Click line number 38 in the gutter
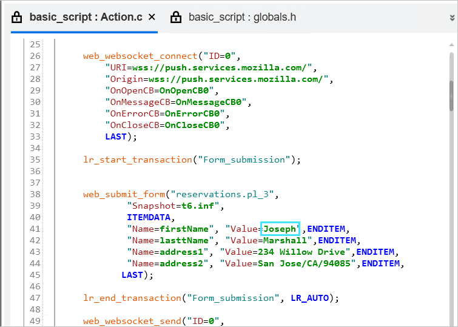Image resolution: width=458 pixels, height=327 pixels. click(35, 194)
